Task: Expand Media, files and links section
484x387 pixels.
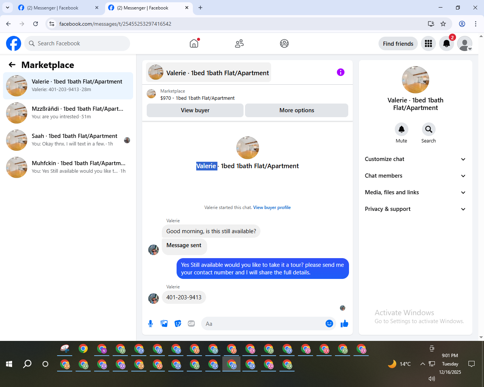Action: click(x=415, y=192)
